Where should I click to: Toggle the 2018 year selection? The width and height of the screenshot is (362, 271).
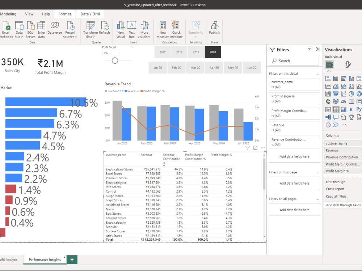tap(179, 52)
